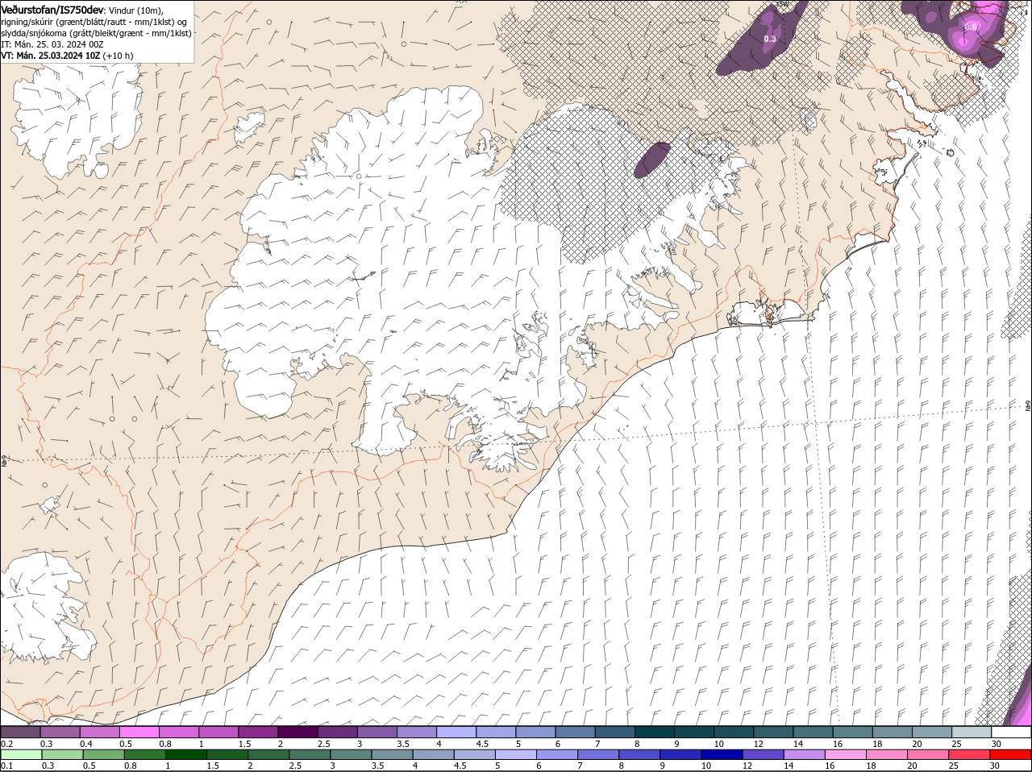Click the Veðurstofan/IS750dev title text
1032x772 pixels.
coord(52,9)
